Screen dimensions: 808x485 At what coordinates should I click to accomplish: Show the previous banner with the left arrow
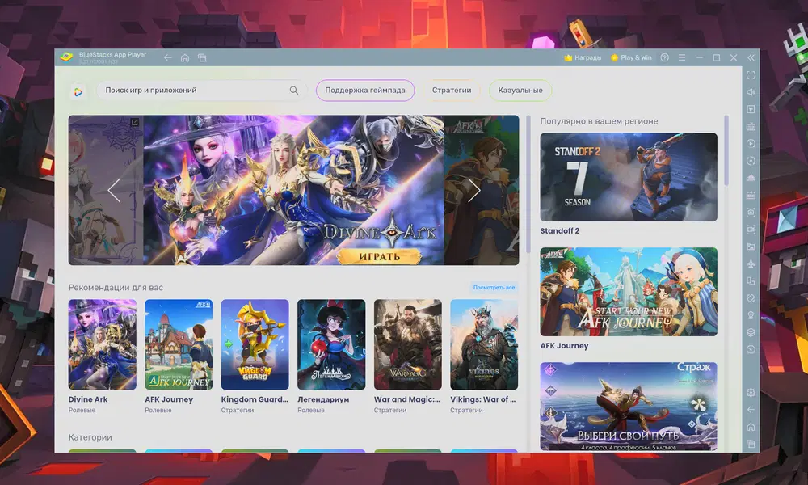click(114, 190)
